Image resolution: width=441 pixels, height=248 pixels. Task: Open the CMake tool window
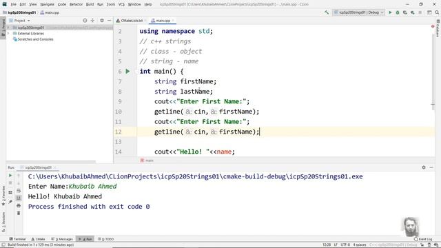tap(39, 239)
